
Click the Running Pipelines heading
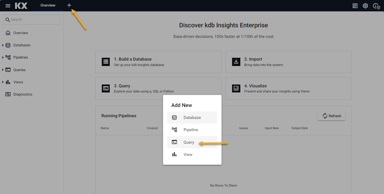pos(119,116)
